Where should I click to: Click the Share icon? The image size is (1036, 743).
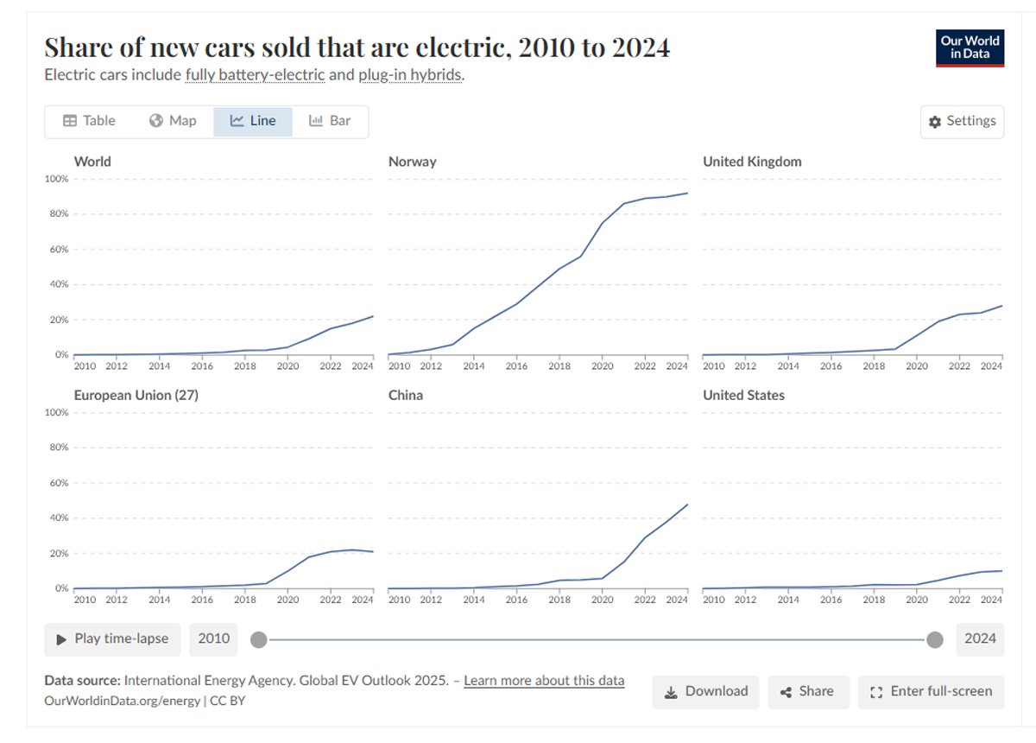pyautogui.click(x=784, y=691)
